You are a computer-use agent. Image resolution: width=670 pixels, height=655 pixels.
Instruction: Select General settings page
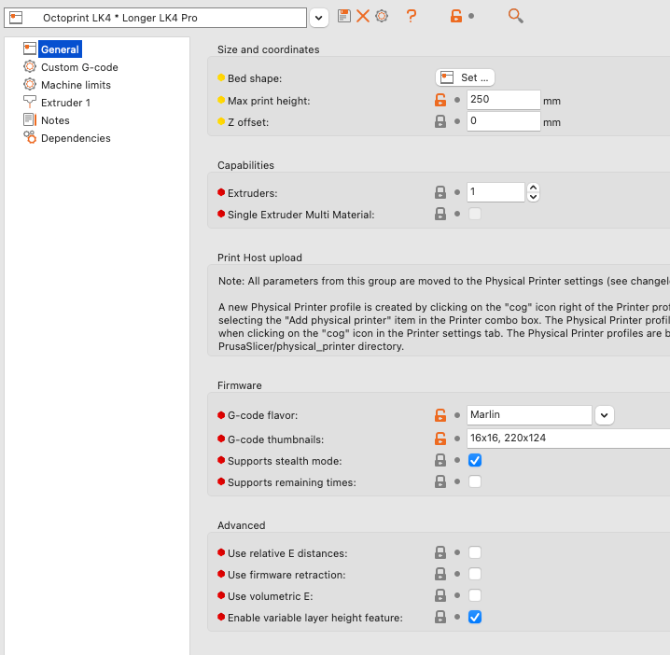[60, 49]
